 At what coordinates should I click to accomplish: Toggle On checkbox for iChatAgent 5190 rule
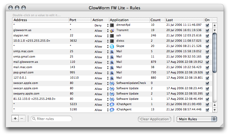207,110
